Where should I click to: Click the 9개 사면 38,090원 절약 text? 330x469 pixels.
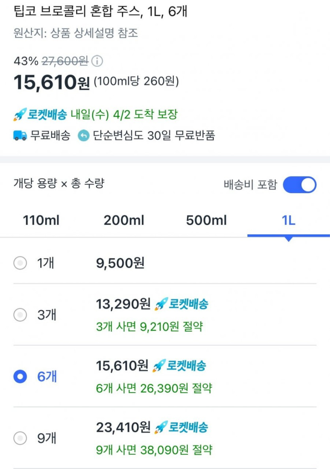click(x=155, y=450)
